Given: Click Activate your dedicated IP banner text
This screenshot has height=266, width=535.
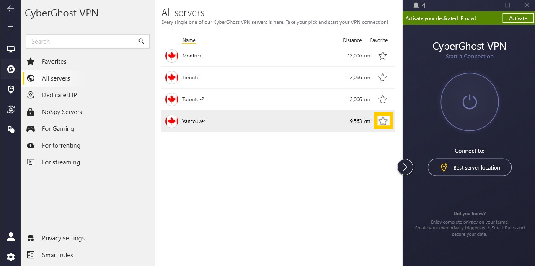Looking at the screenshot, I should 440,18.
